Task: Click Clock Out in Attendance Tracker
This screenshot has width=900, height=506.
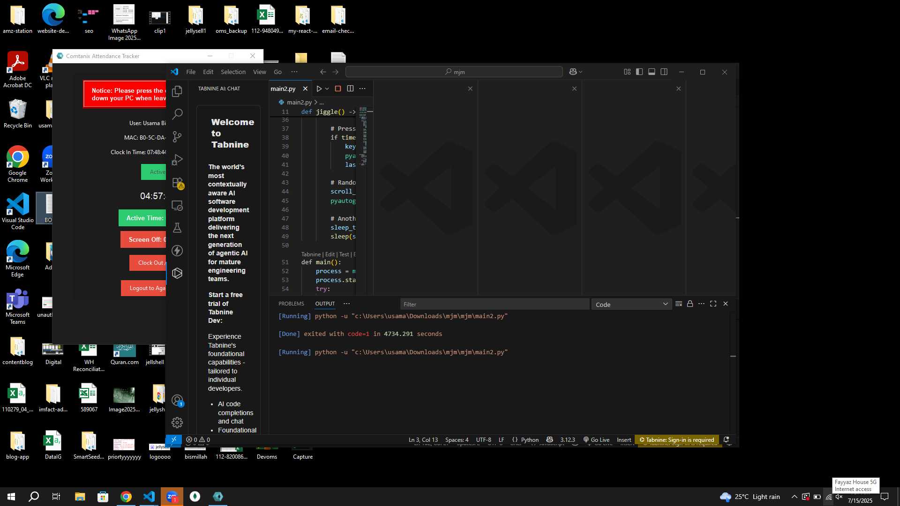Action: [148, 263]
